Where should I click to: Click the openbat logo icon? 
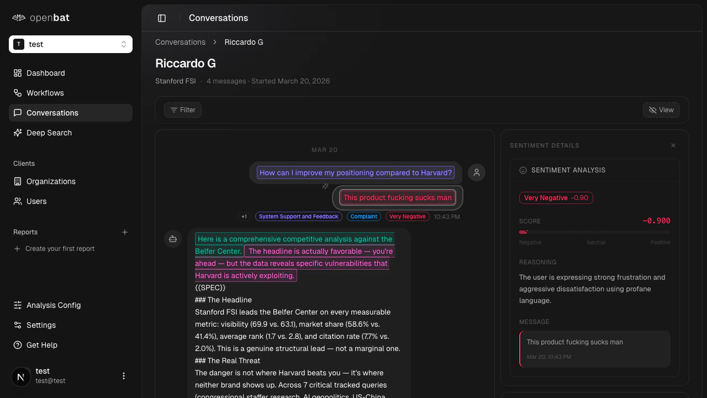coord(18,17)
